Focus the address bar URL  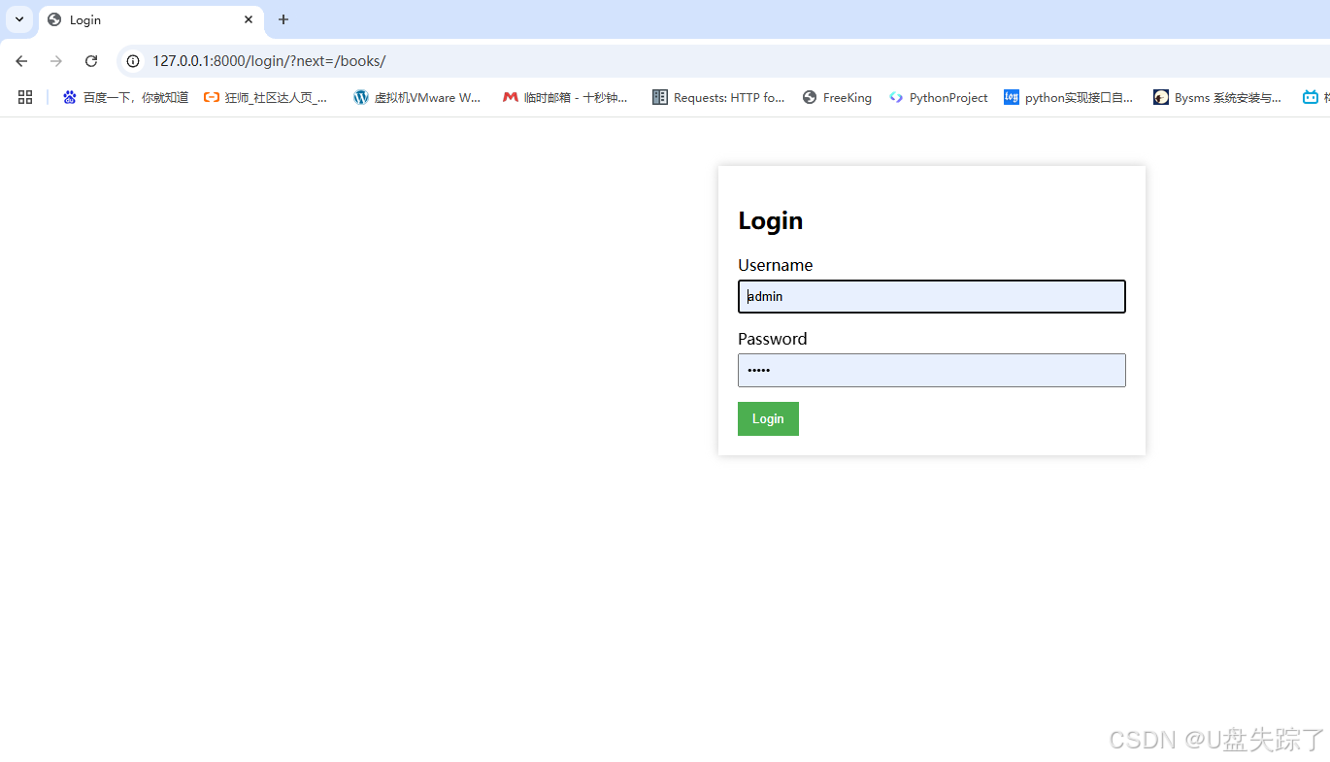click(x=269, y=61)
